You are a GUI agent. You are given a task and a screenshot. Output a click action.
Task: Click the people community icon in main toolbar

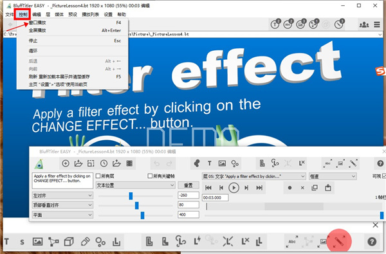click(x=364, y=24)
